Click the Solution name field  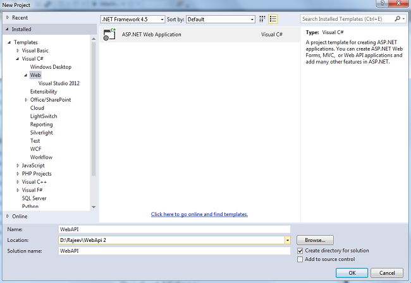click(x=175, y=251)
